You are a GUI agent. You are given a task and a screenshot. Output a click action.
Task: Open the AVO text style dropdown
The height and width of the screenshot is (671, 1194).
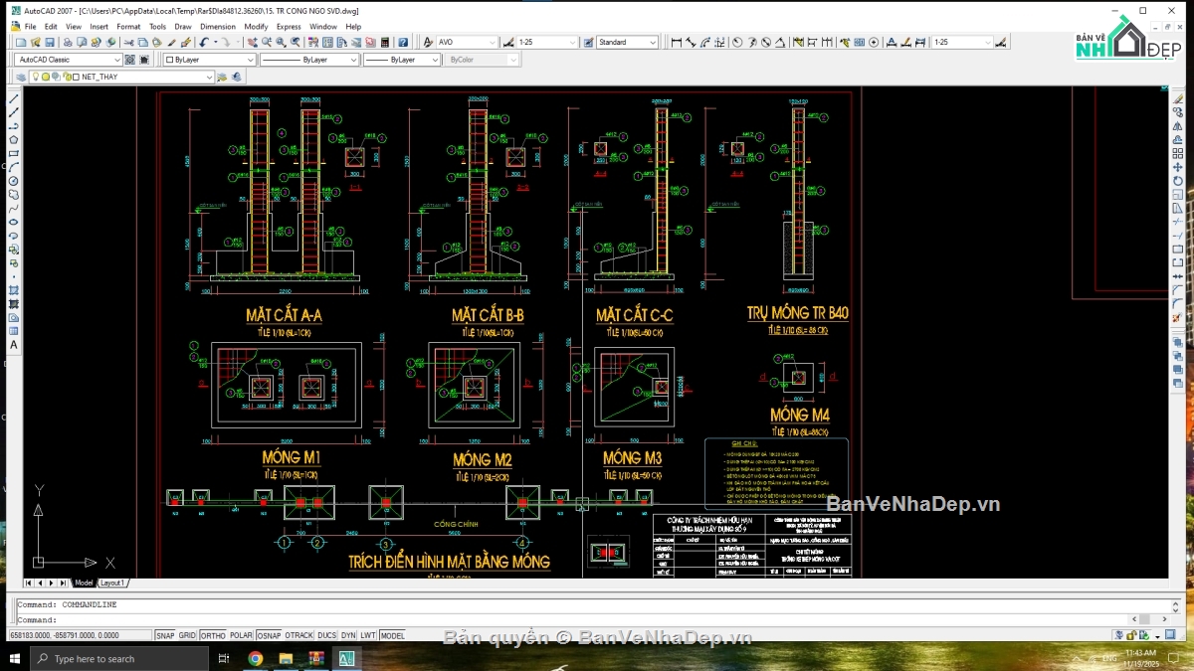point(467,43)
